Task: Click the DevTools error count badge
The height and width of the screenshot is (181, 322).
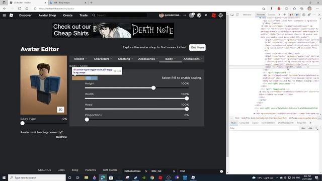Action: [x=291, y=15]
